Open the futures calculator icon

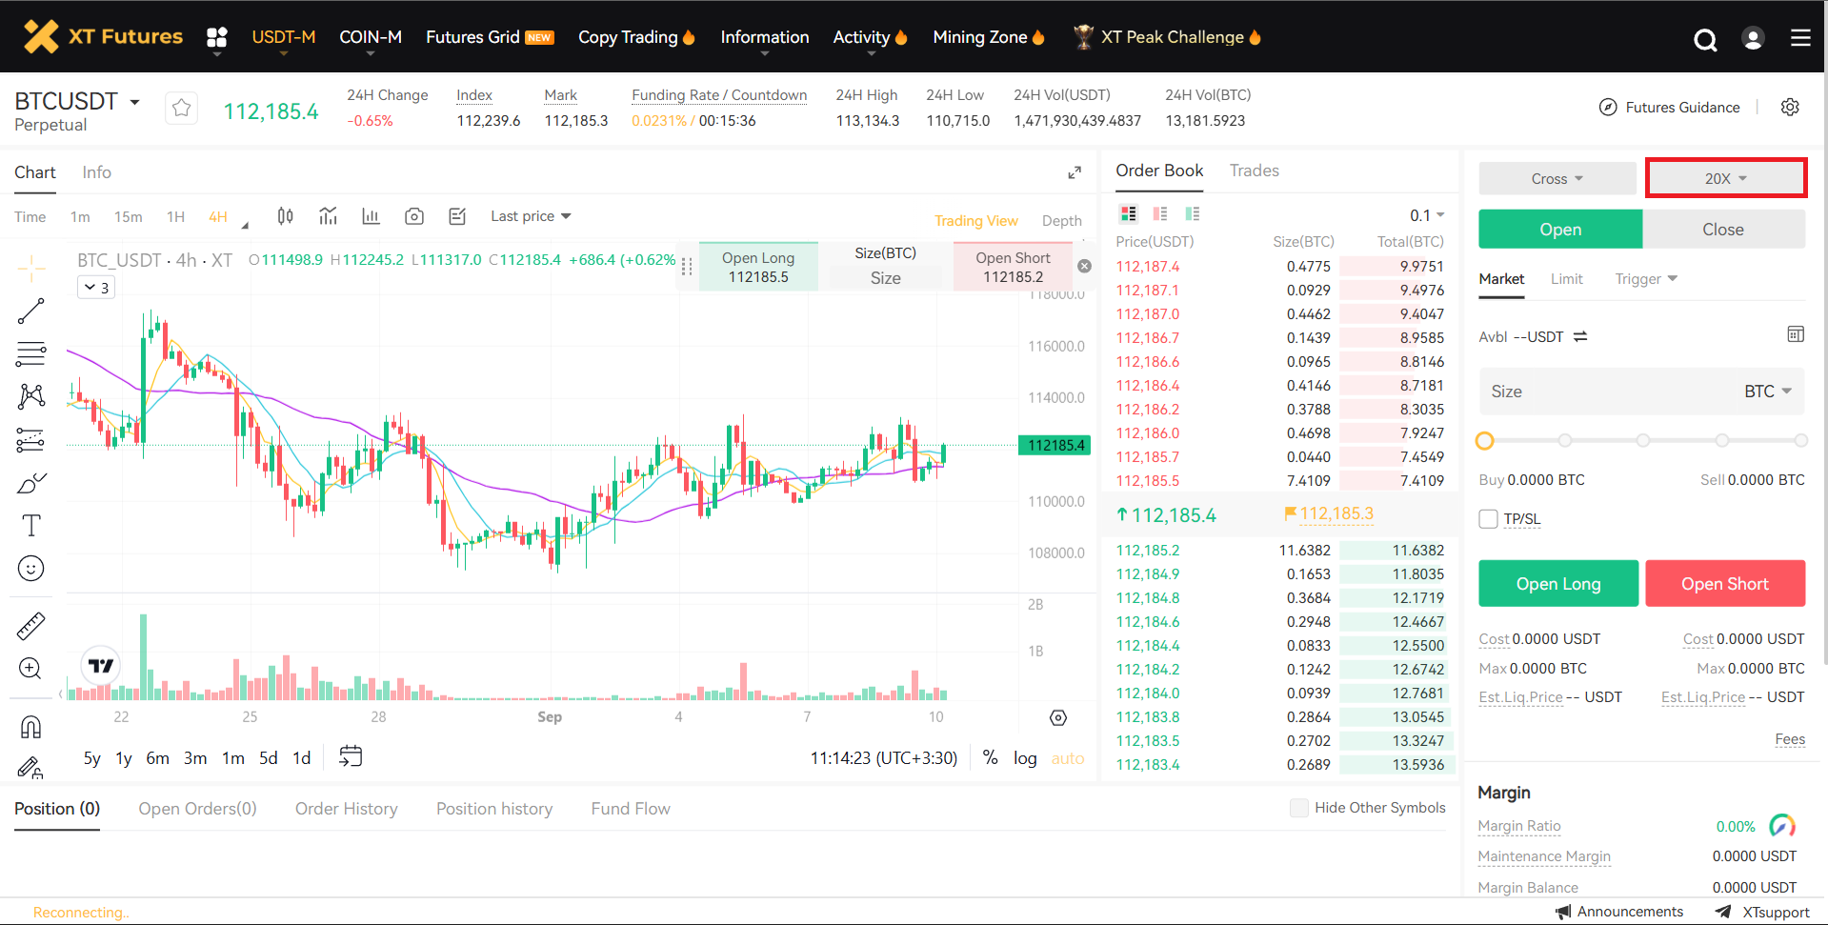(x=1795, y=334)
